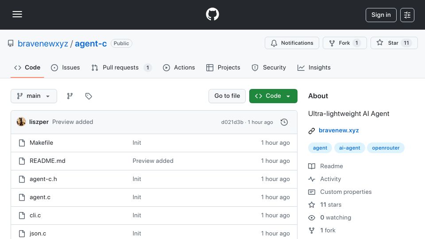Open appearance settings sliders icon
The width and height of the screenshot is (425, 239).
click(x=407, y=15)
